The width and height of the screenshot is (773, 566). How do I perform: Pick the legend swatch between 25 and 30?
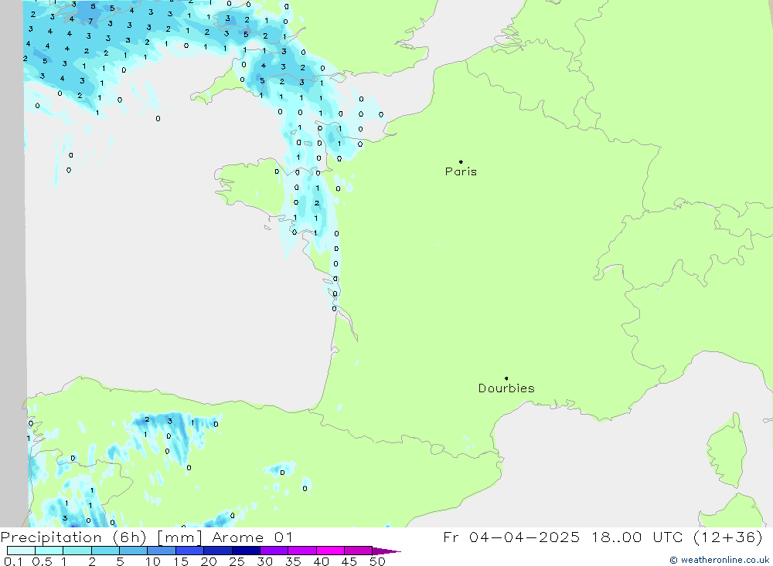point(246,551)
